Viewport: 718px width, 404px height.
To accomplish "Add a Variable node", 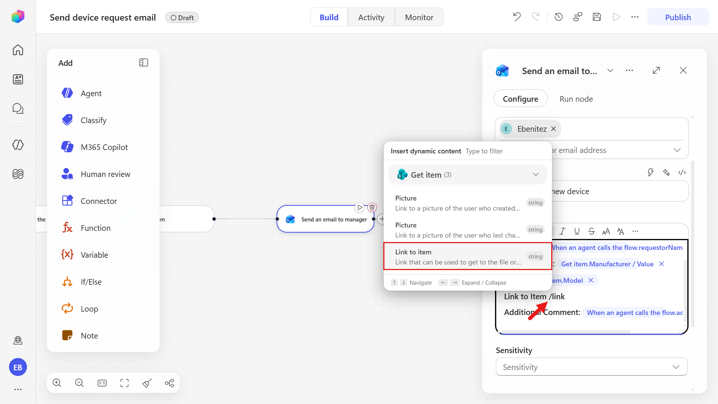I will (103, 255).
